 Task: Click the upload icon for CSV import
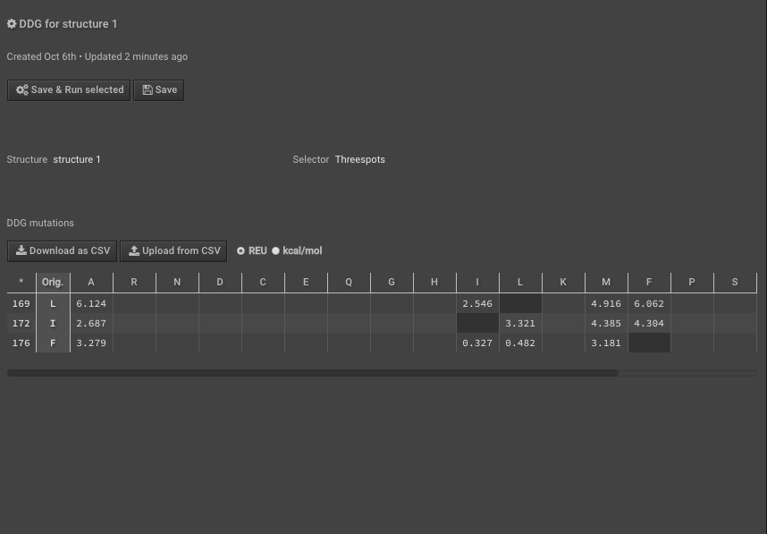click(134, 250)
